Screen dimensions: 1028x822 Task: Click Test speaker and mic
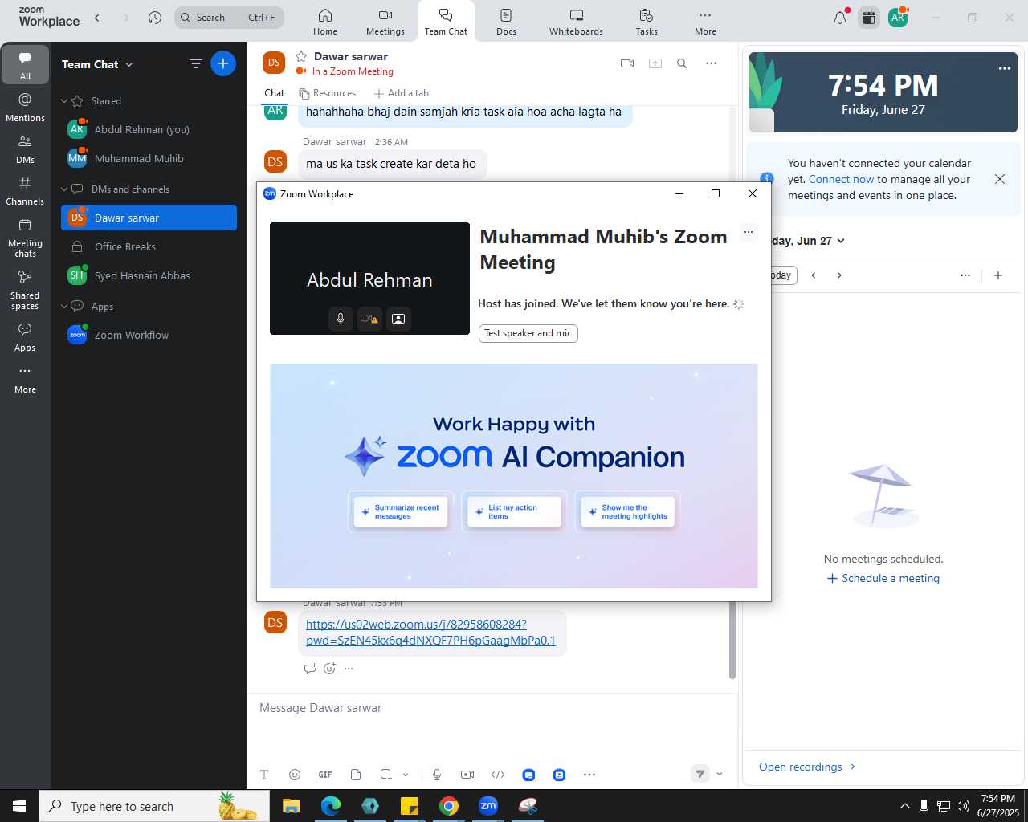[x=528, y=333]
